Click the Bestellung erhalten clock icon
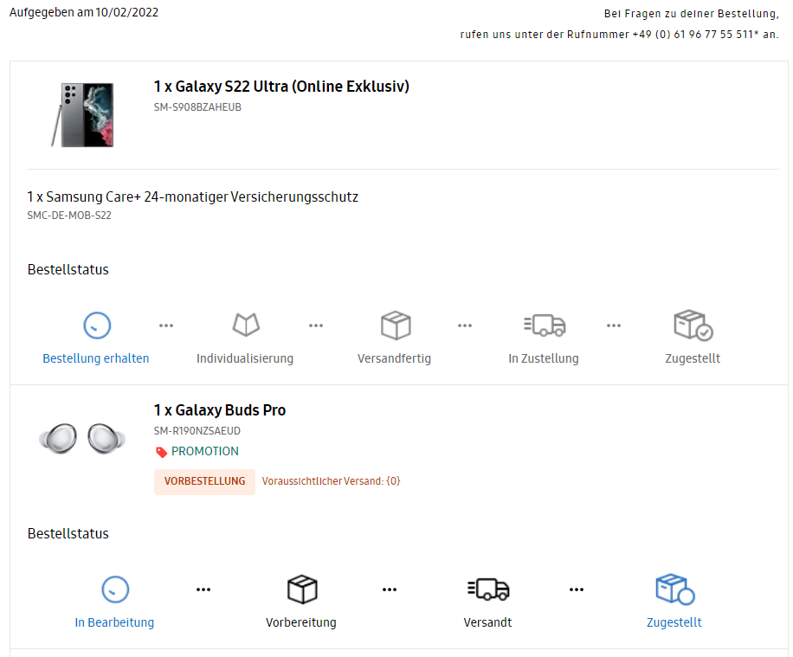The image size is (793, 657). tap(97, 325)
